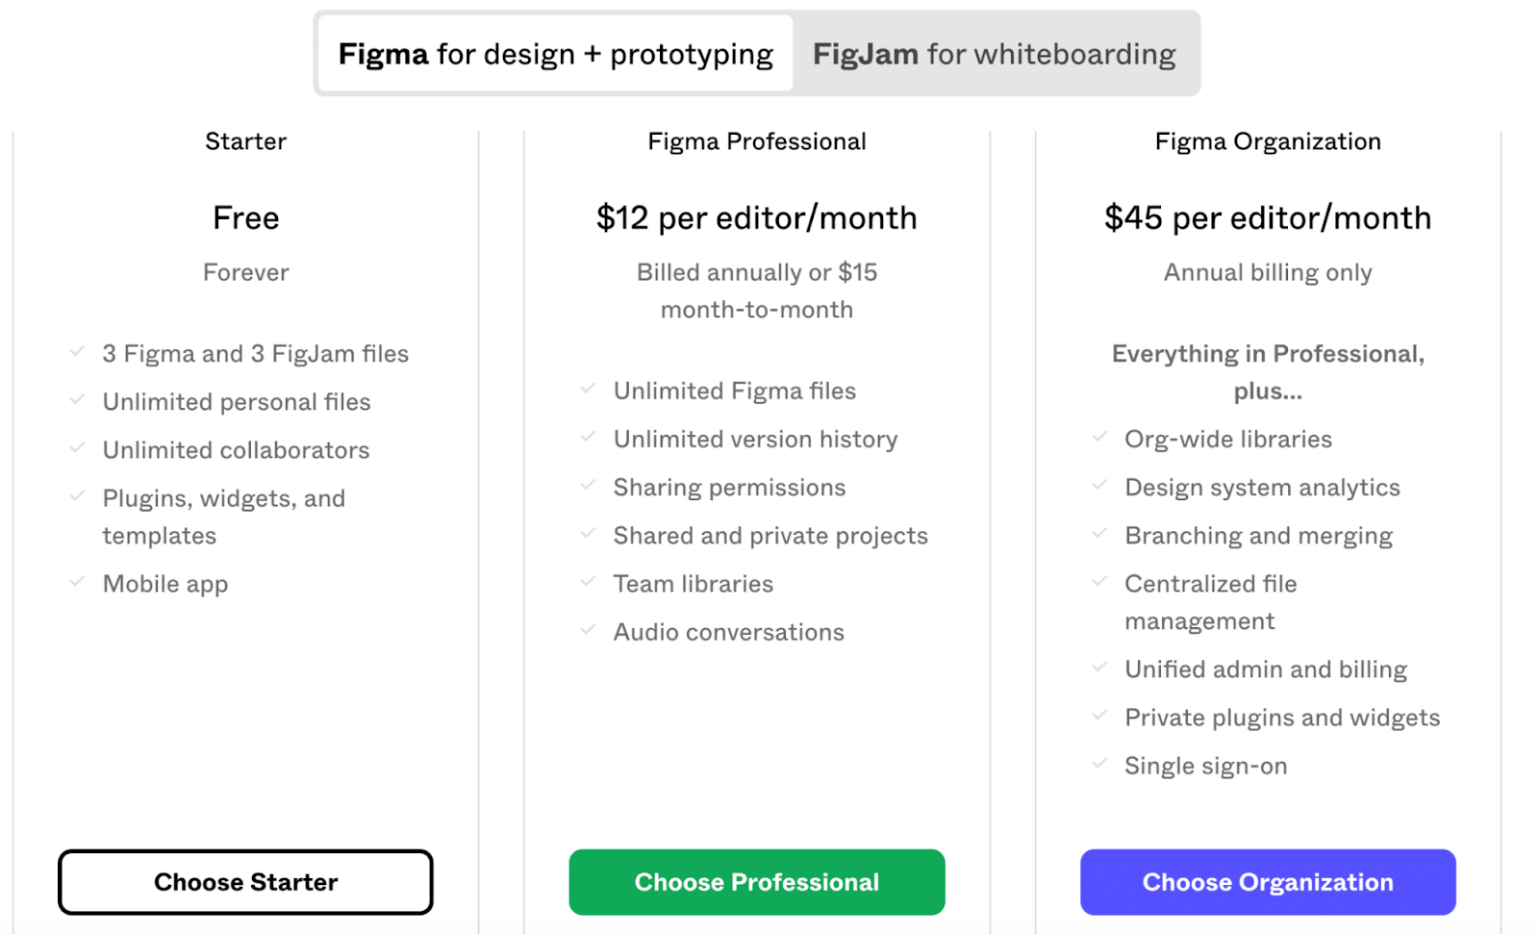Click the checkmark beside 'Unlimited Figma files'

pyautogui.click(x=589, y=389)
